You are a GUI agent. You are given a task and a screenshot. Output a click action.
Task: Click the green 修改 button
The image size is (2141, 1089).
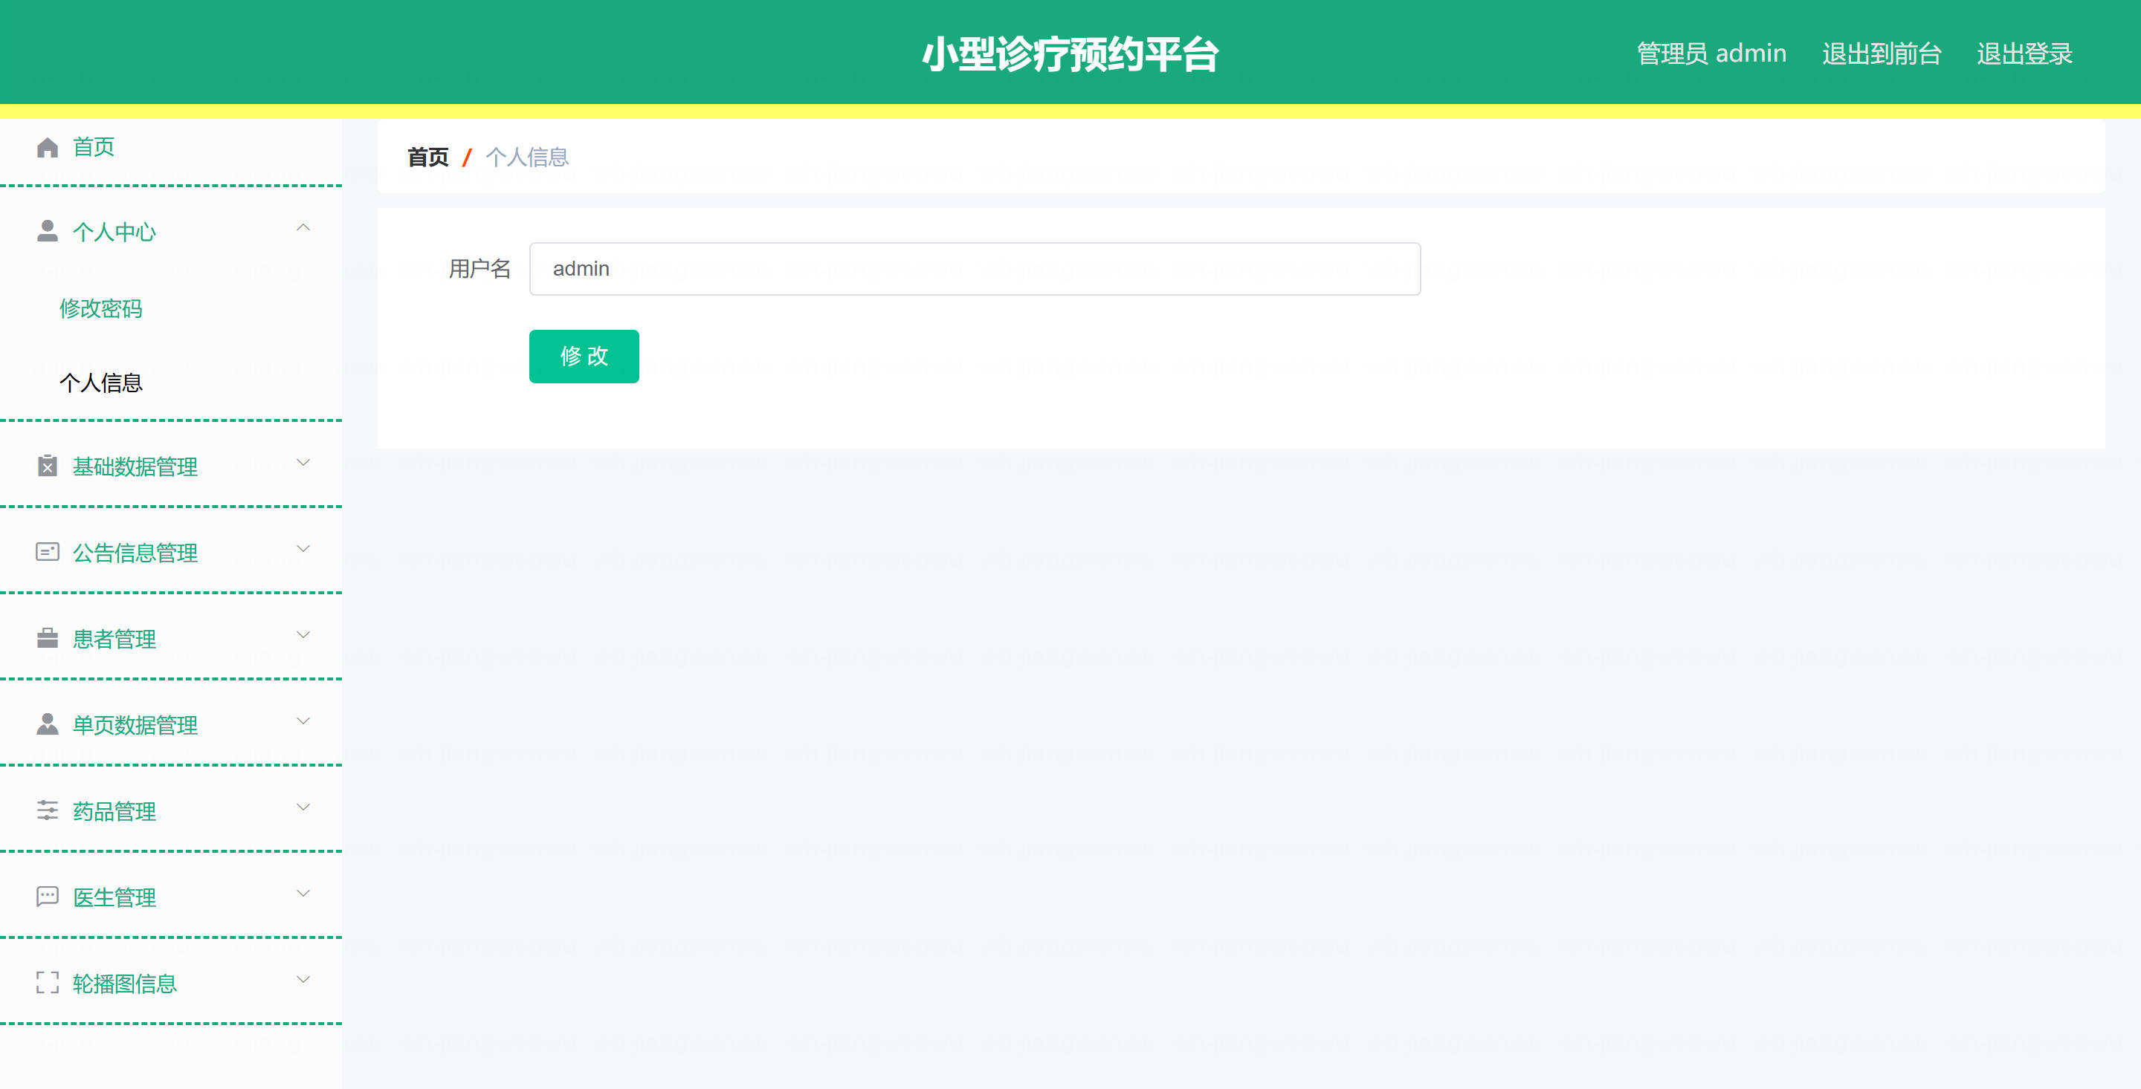tap(584, 357)
